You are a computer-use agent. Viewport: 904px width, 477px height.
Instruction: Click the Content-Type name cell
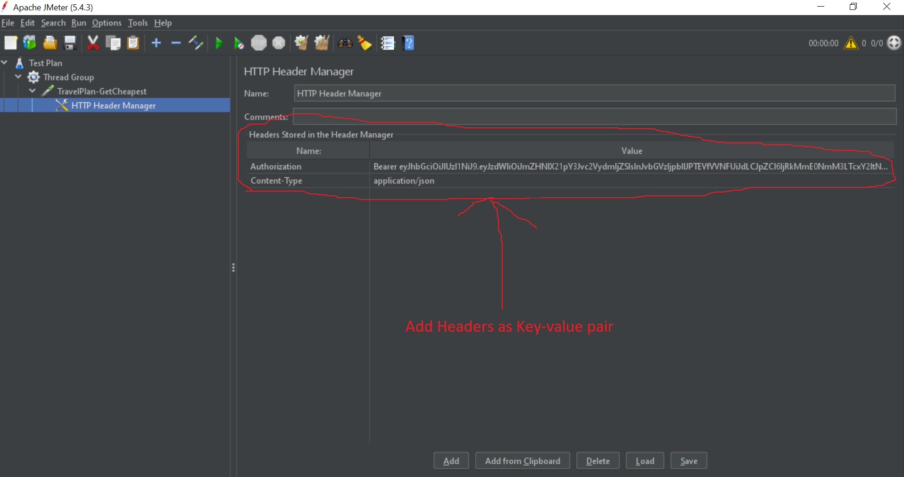pos(308,180)
